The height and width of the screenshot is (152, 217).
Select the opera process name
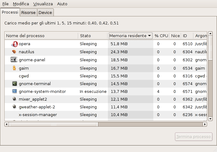point(24,44)
